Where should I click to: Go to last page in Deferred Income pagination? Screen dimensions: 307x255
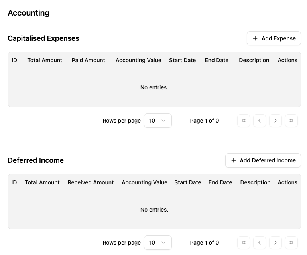pyautogui.click(x=291, y=243)
